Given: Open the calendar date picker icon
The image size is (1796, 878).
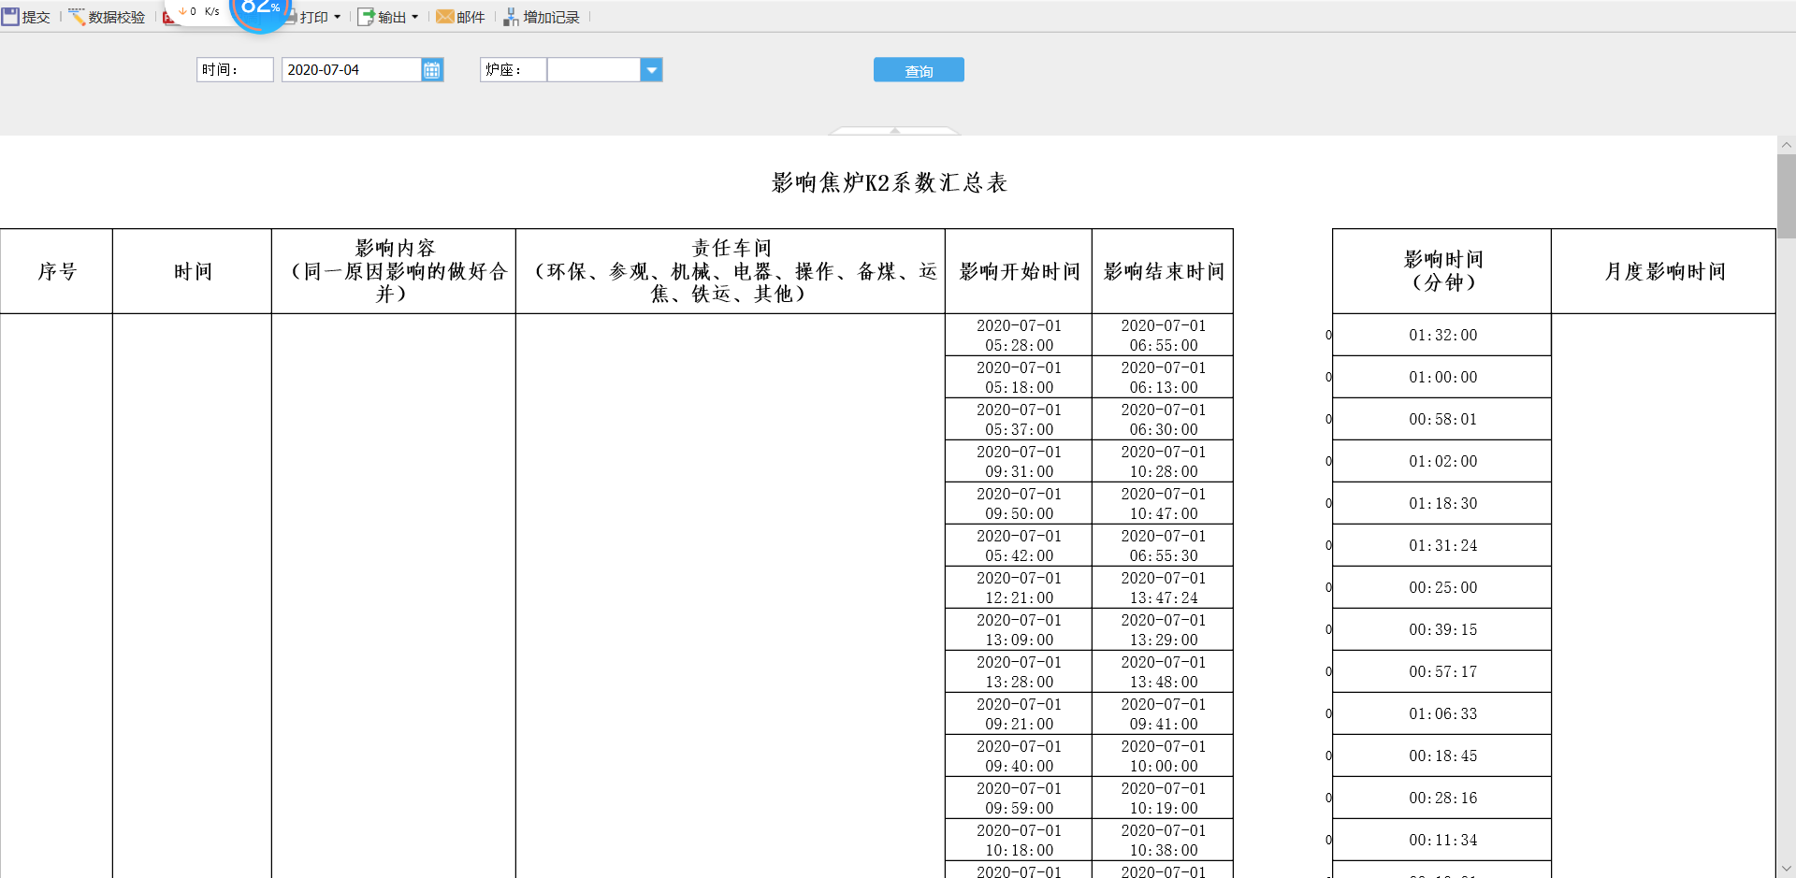Looking at the screenshot, I should (x=431, y=70).
